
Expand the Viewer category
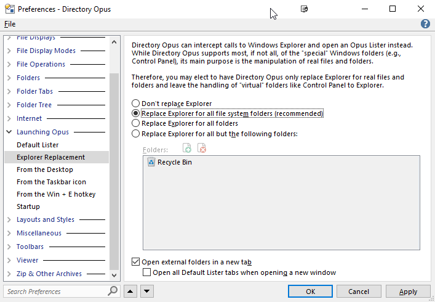click(x=9, y=260)
